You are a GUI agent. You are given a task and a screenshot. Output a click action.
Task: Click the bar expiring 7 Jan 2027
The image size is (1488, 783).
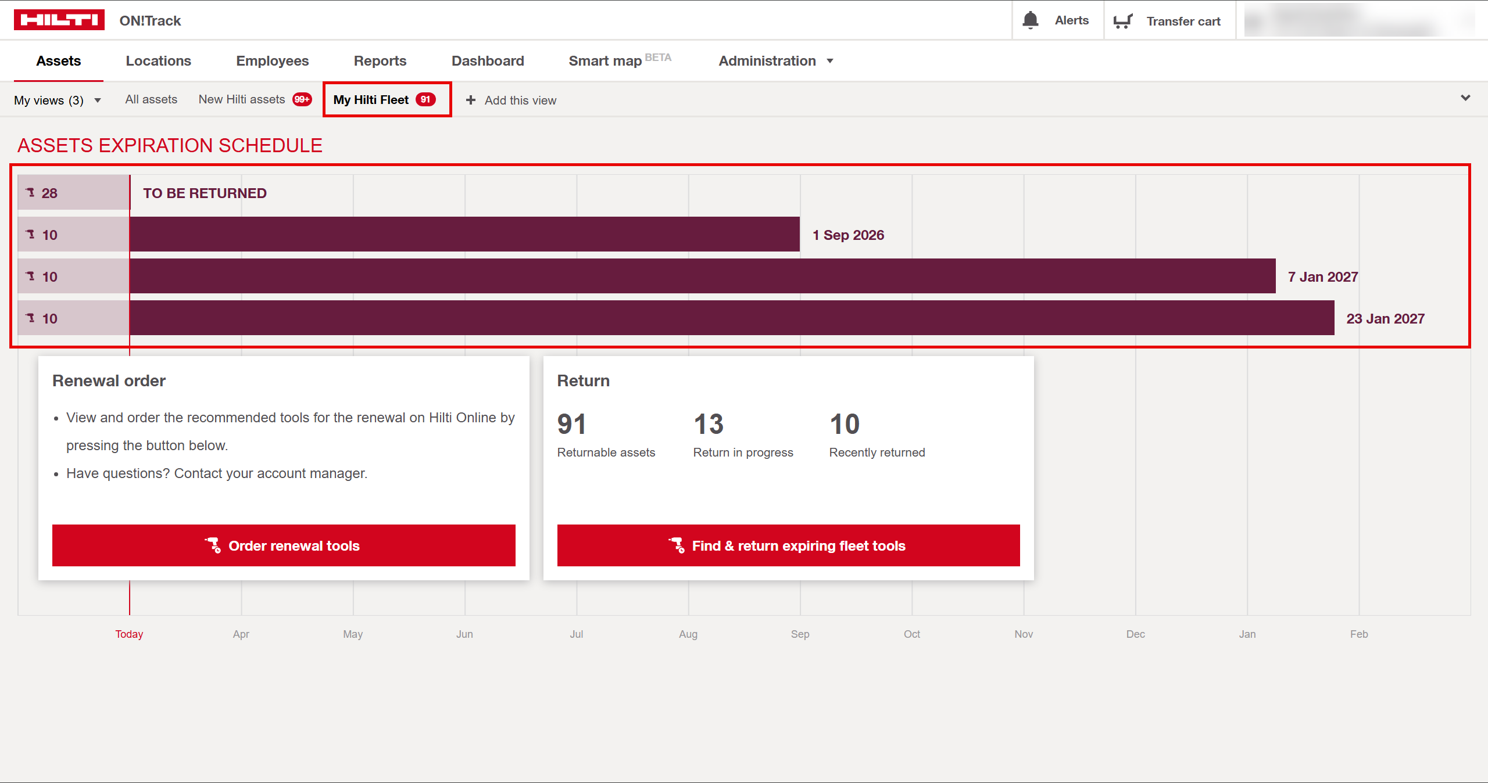coord(702,276)
